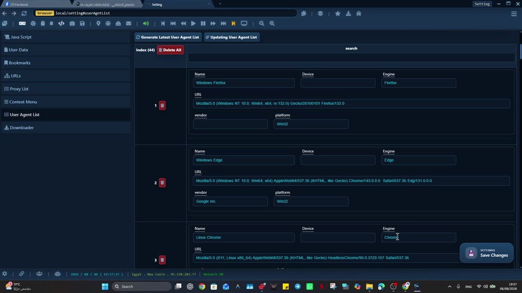
Task: Go forward with the forward arrow
Action: [x=14, y=13]
